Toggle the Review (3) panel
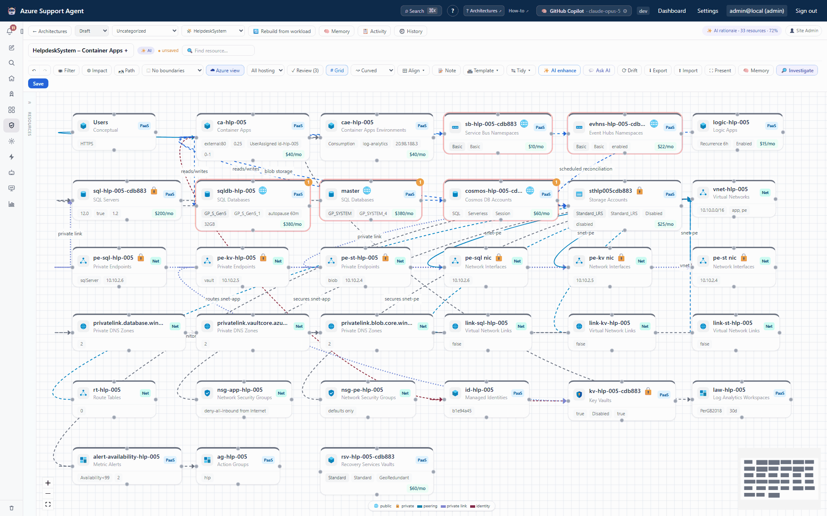827x516 pixels. (305, 71)
